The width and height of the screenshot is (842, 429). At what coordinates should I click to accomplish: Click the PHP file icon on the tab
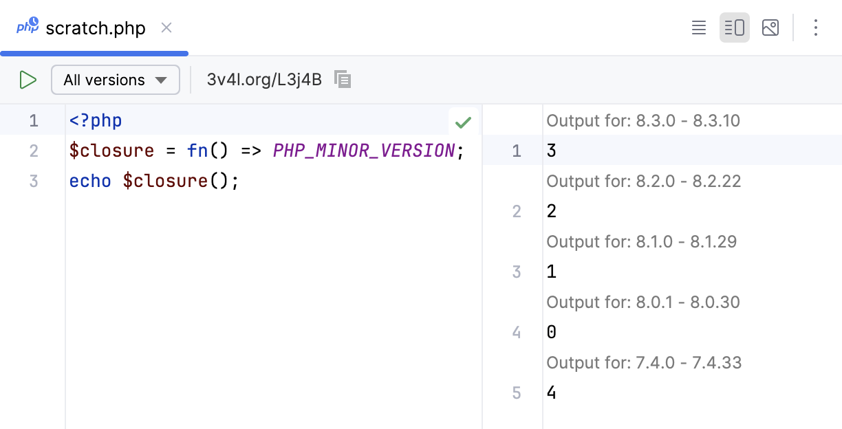pos(26,27)
